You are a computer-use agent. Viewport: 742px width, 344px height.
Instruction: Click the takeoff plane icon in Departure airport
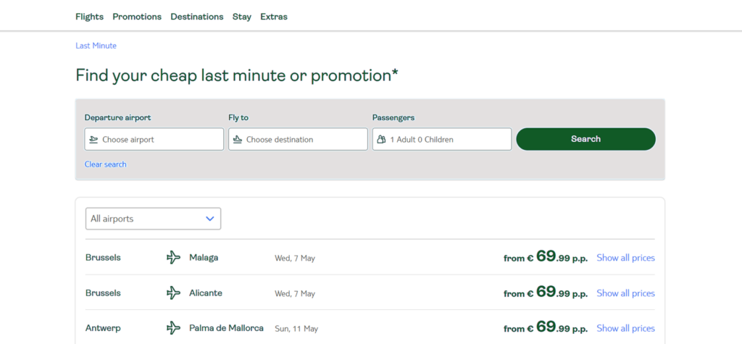(x=93, y=140)
